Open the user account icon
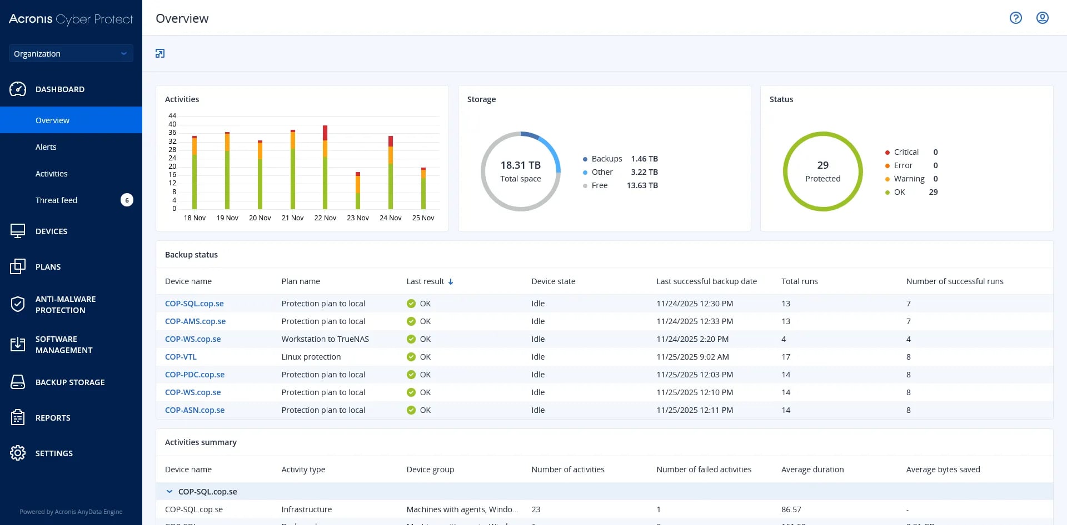 coord(1042,18)
